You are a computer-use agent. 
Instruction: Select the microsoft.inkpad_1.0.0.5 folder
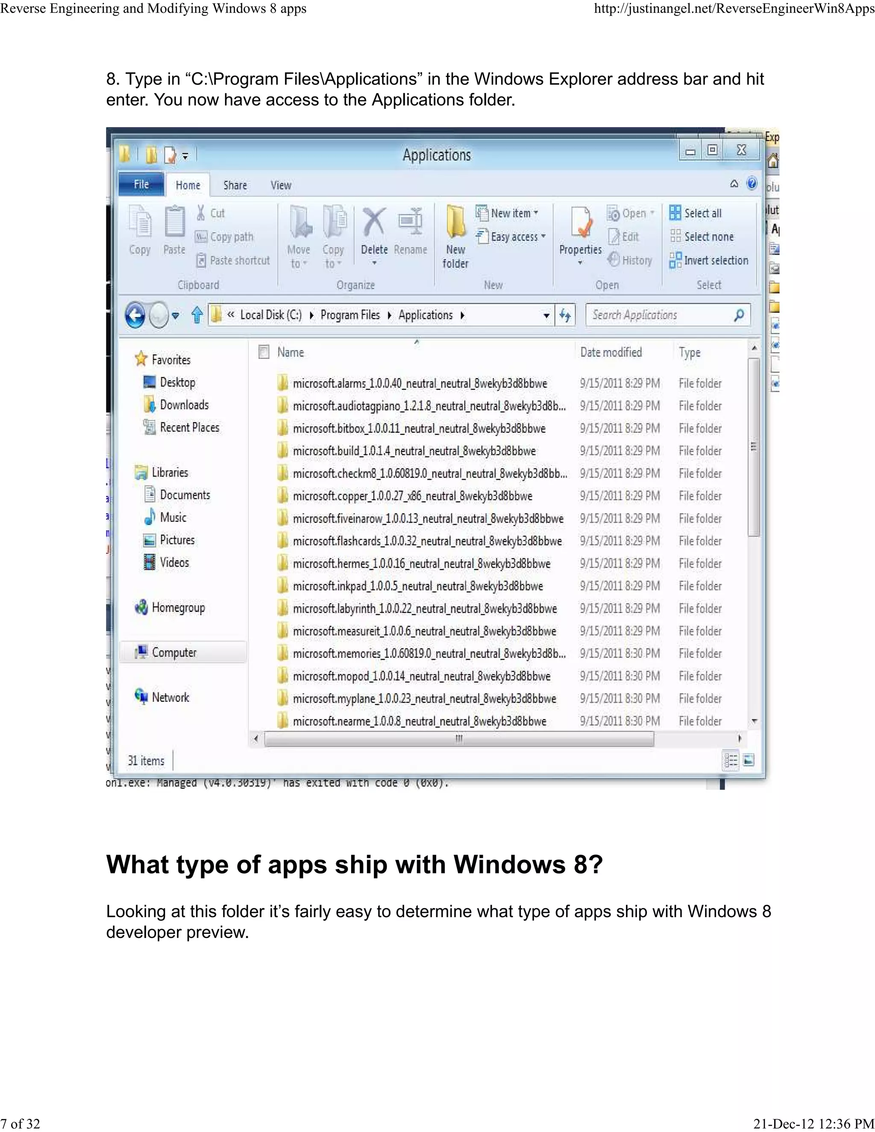(410, 586)
